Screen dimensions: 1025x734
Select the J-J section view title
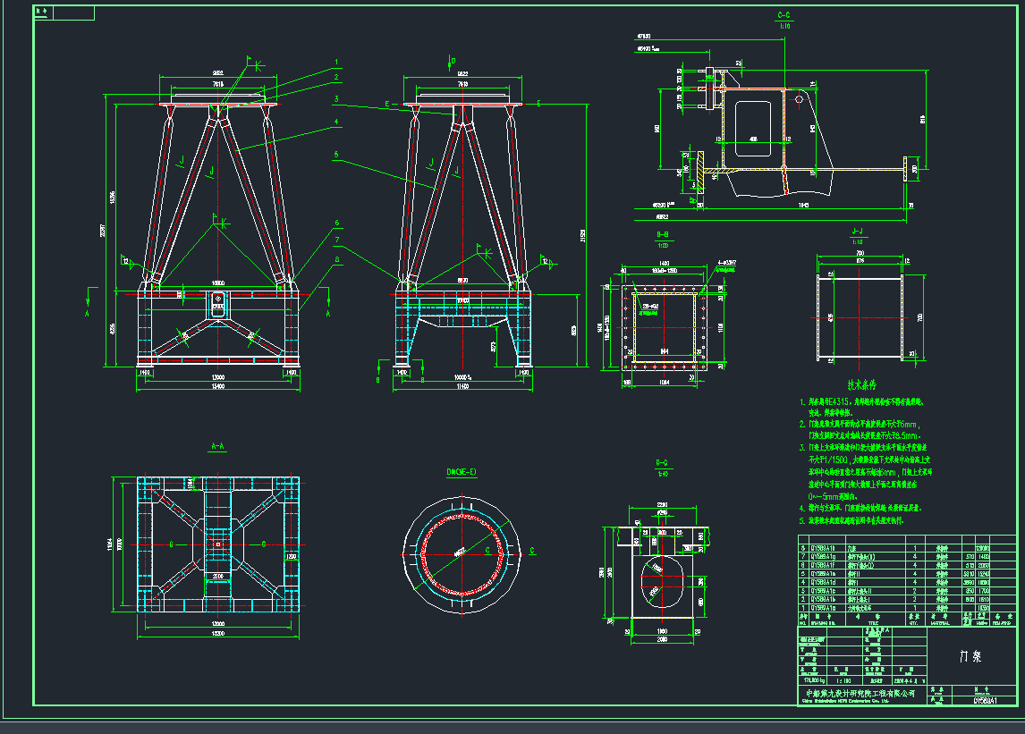click(857, 231)
